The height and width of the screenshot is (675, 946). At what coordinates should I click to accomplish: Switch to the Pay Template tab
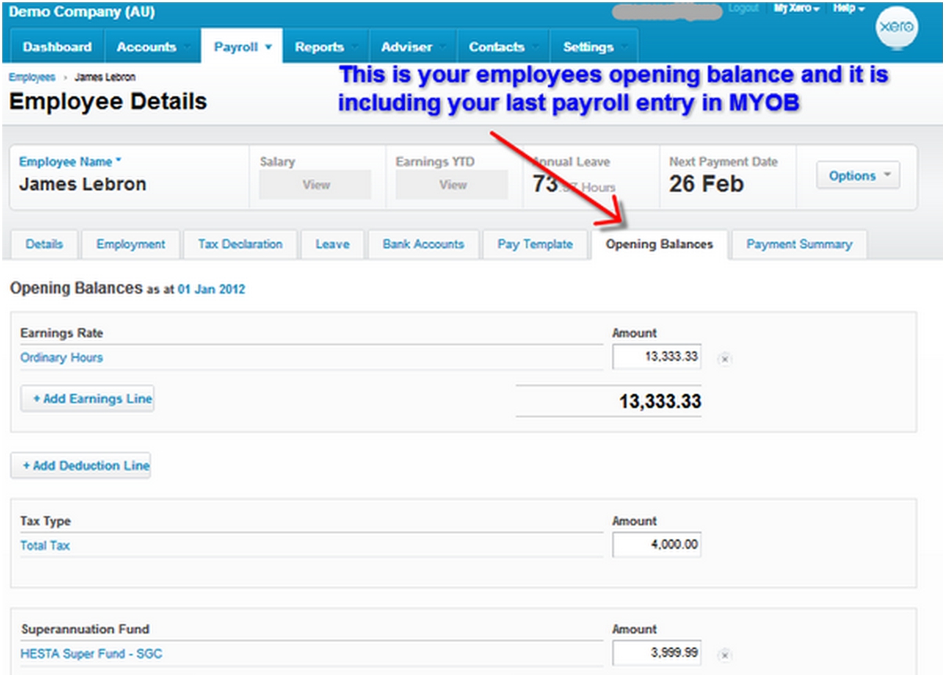pyautogui.click(x=535, y=244)
